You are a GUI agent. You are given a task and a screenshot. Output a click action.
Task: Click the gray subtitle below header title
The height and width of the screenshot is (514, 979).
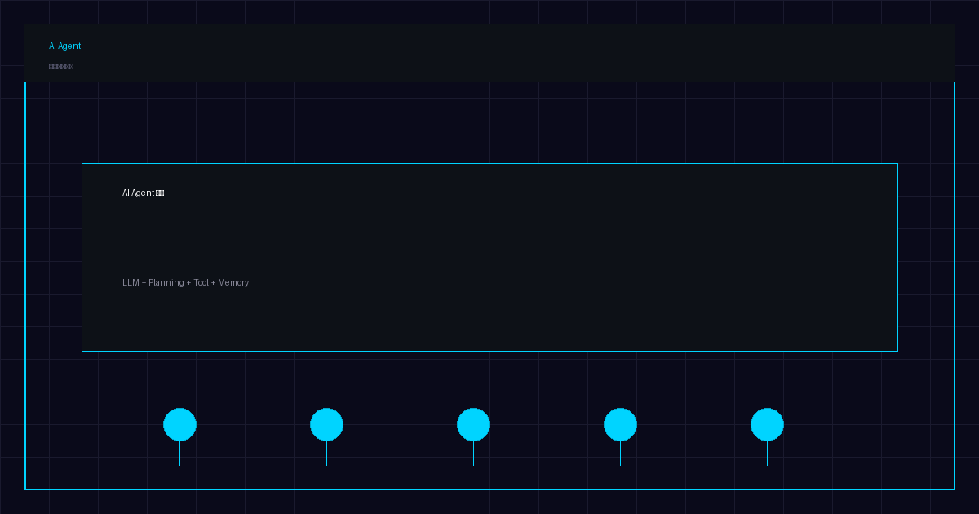(61, 66)
